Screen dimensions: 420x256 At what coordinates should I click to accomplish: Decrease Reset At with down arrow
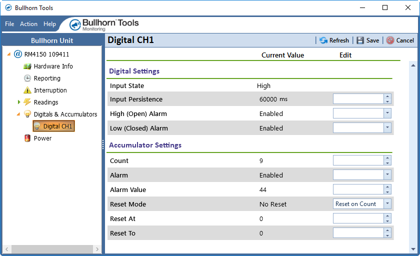(x=387, y=220)
